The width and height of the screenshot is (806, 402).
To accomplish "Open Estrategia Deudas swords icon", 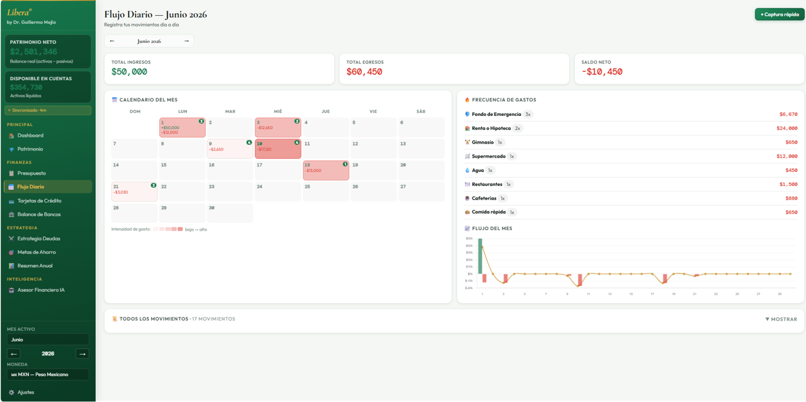I will pos(11,239).
